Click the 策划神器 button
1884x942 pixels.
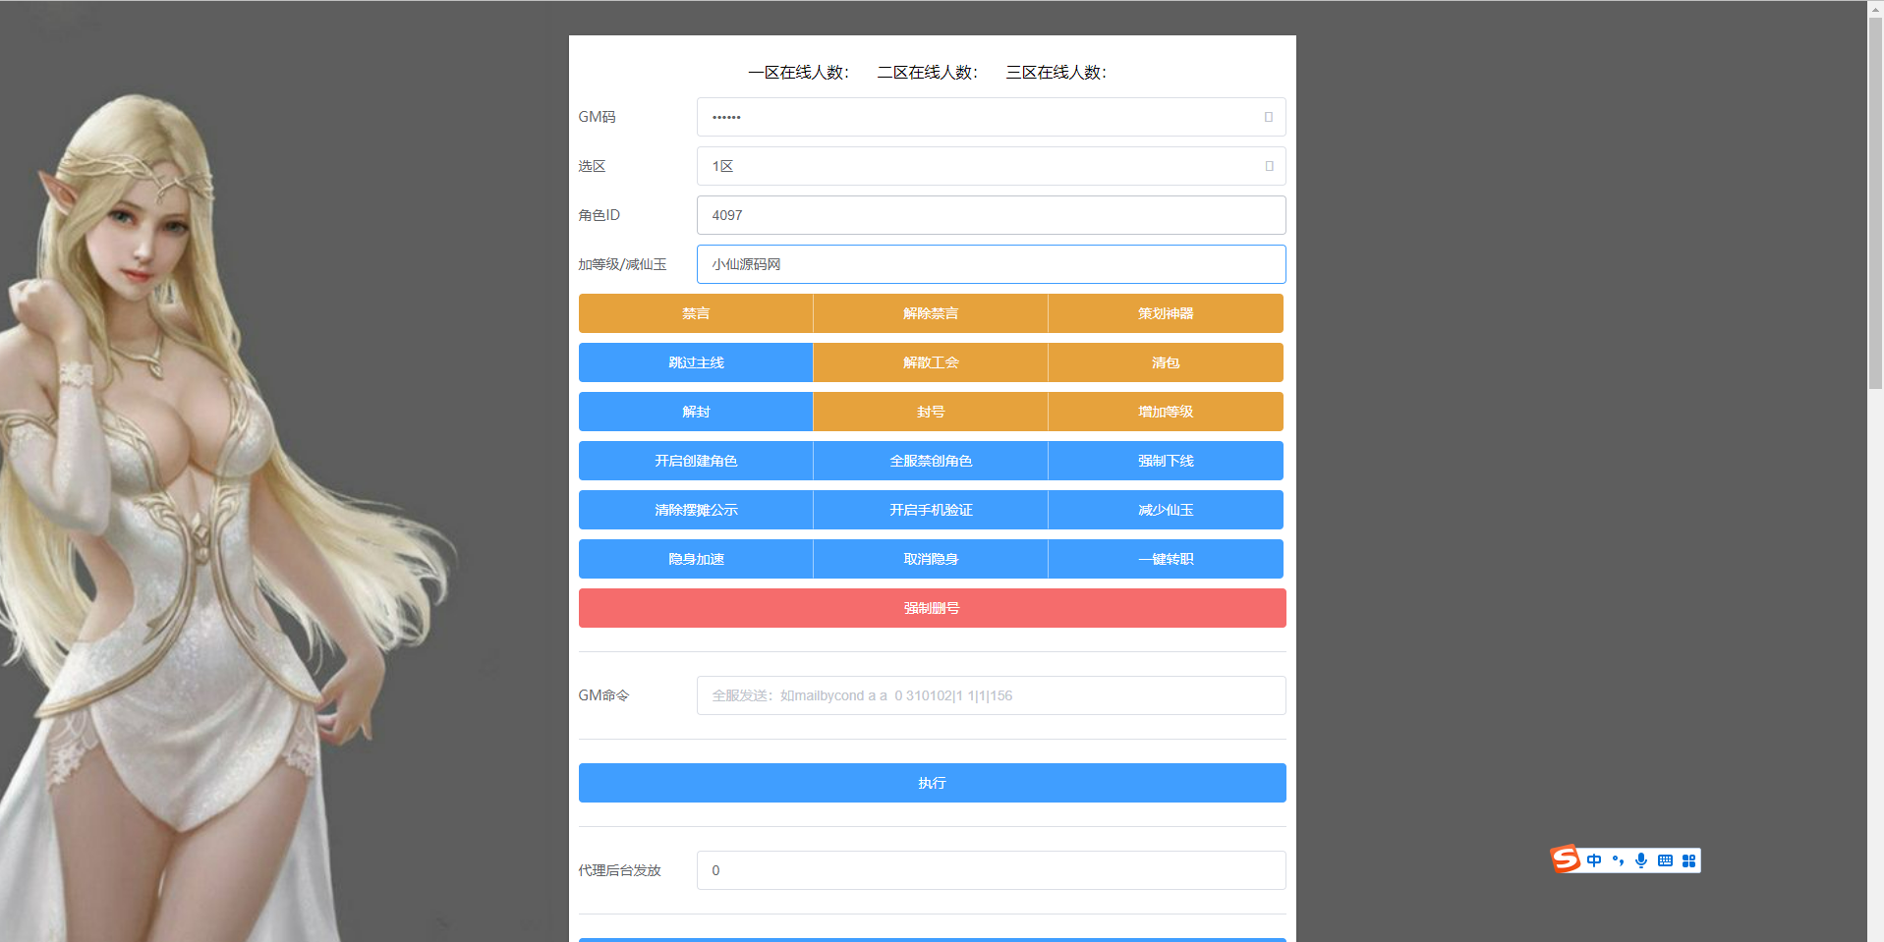point(1166,313)
